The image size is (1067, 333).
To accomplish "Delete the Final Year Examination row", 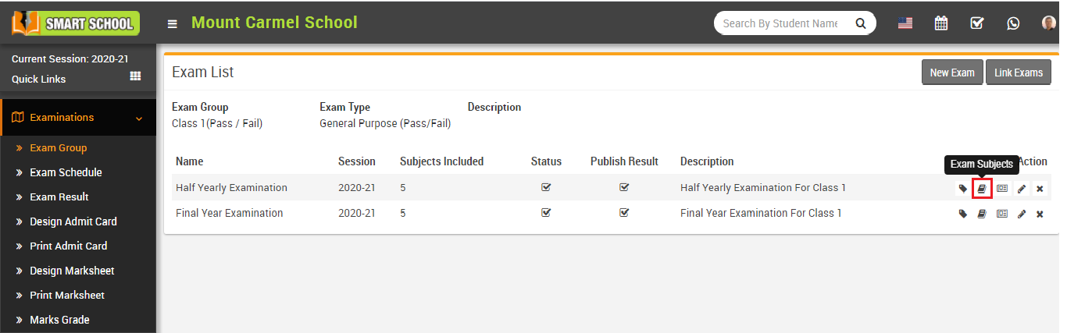I will (x=1040, y=214).
